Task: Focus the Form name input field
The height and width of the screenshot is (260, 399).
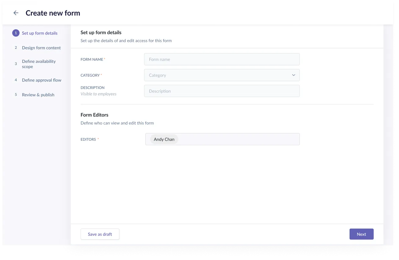Action: (222, 59)
